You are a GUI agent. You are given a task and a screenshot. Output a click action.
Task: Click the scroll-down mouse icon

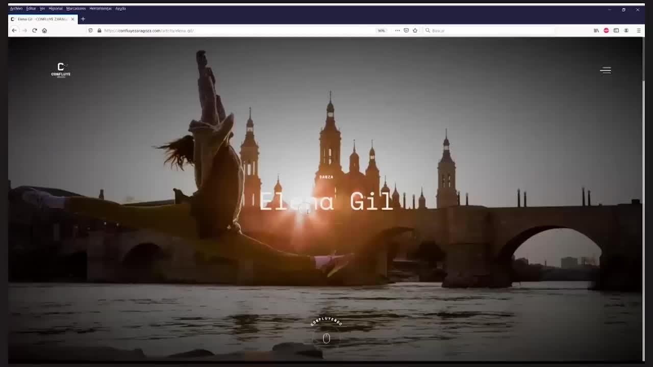(x=326, y=338)
